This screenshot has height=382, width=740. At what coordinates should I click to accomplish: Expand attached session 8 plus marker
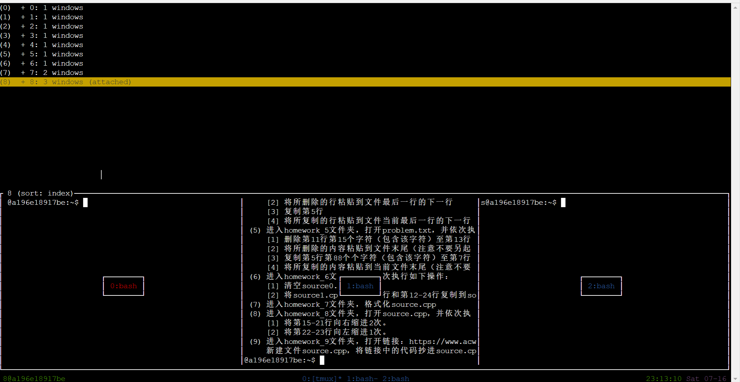click(x=23, y=82)
